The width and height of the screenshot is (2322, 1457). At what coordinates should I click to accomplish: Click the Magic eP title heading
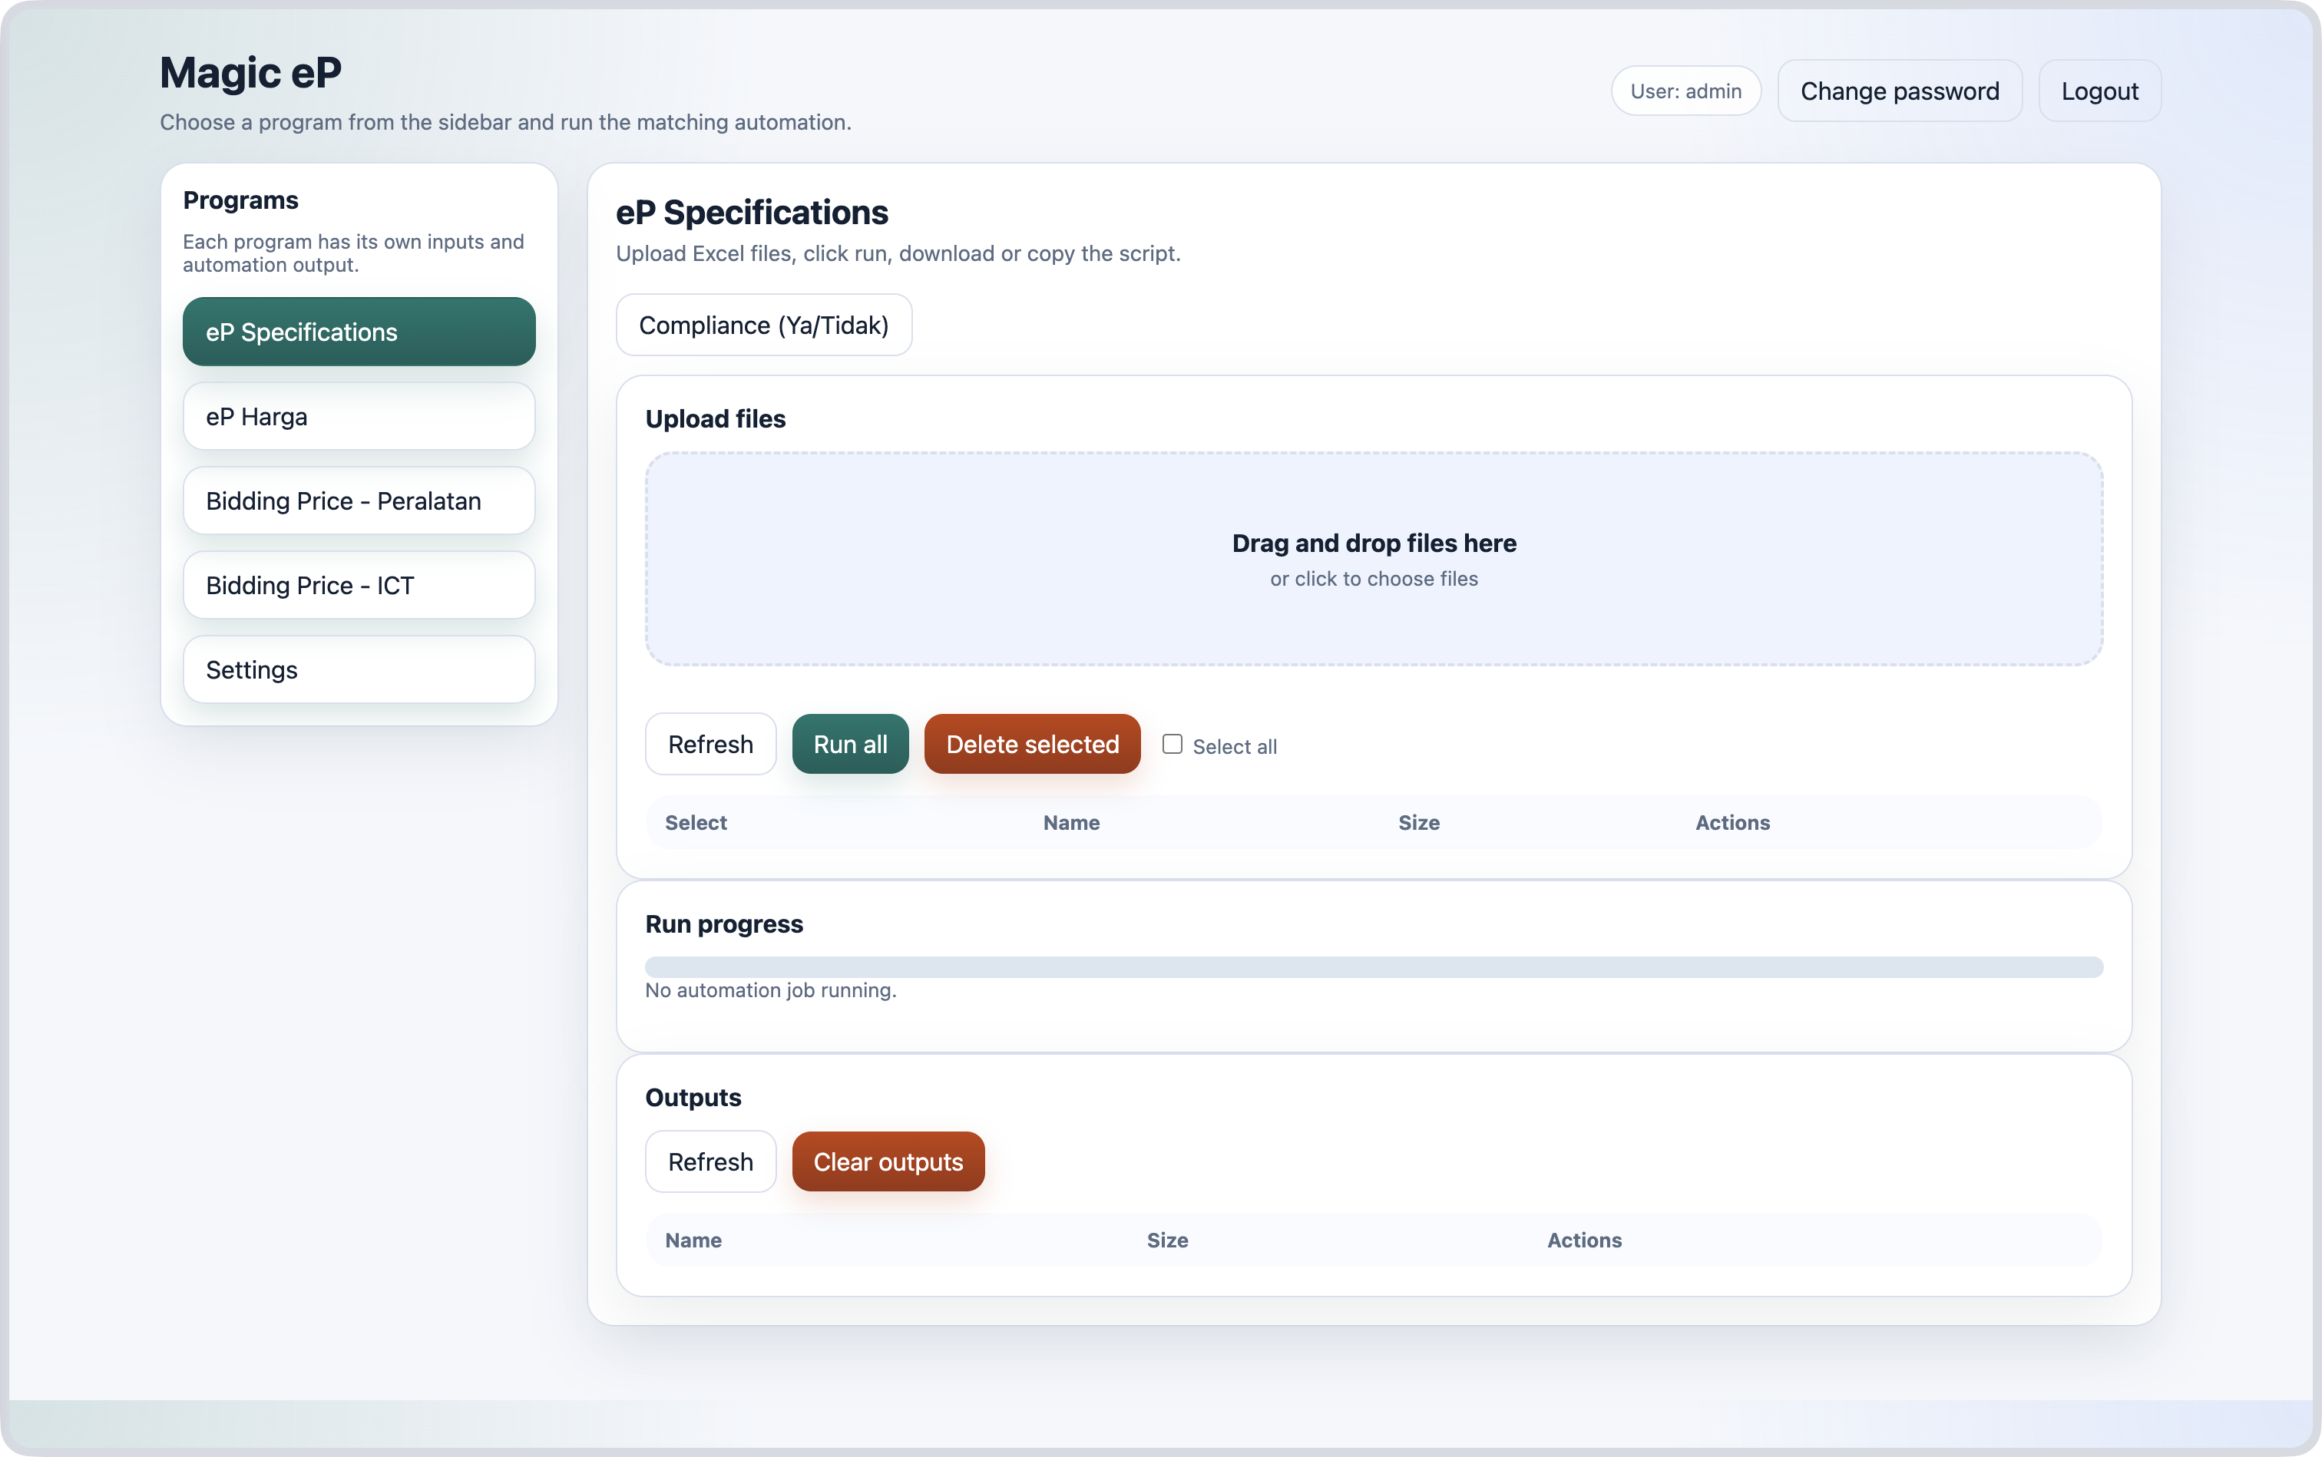250,73
